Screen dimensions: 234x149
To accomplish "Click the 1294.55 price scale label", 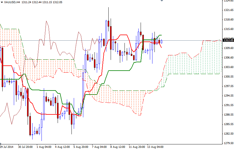I will point(229,96).
